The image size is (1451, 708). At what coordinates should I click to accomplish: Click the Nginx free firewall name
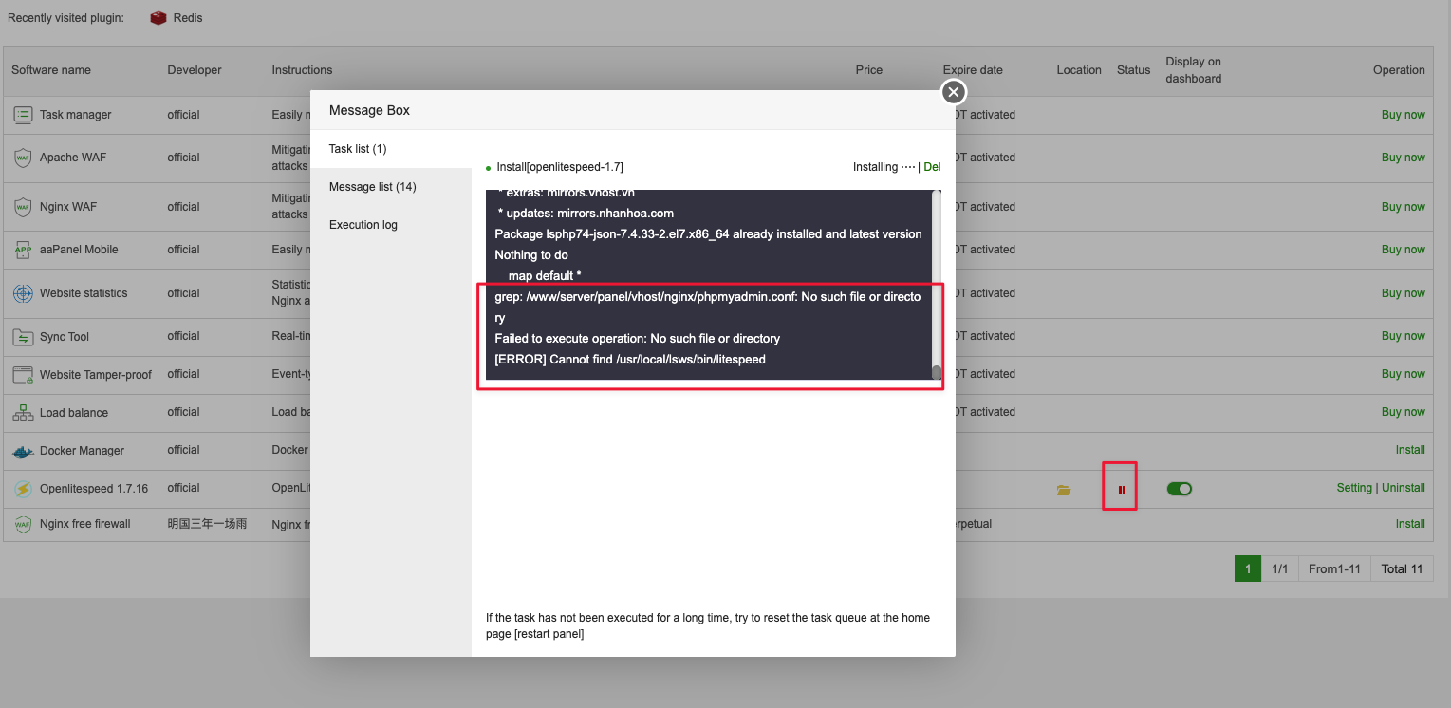pos(85,524)
